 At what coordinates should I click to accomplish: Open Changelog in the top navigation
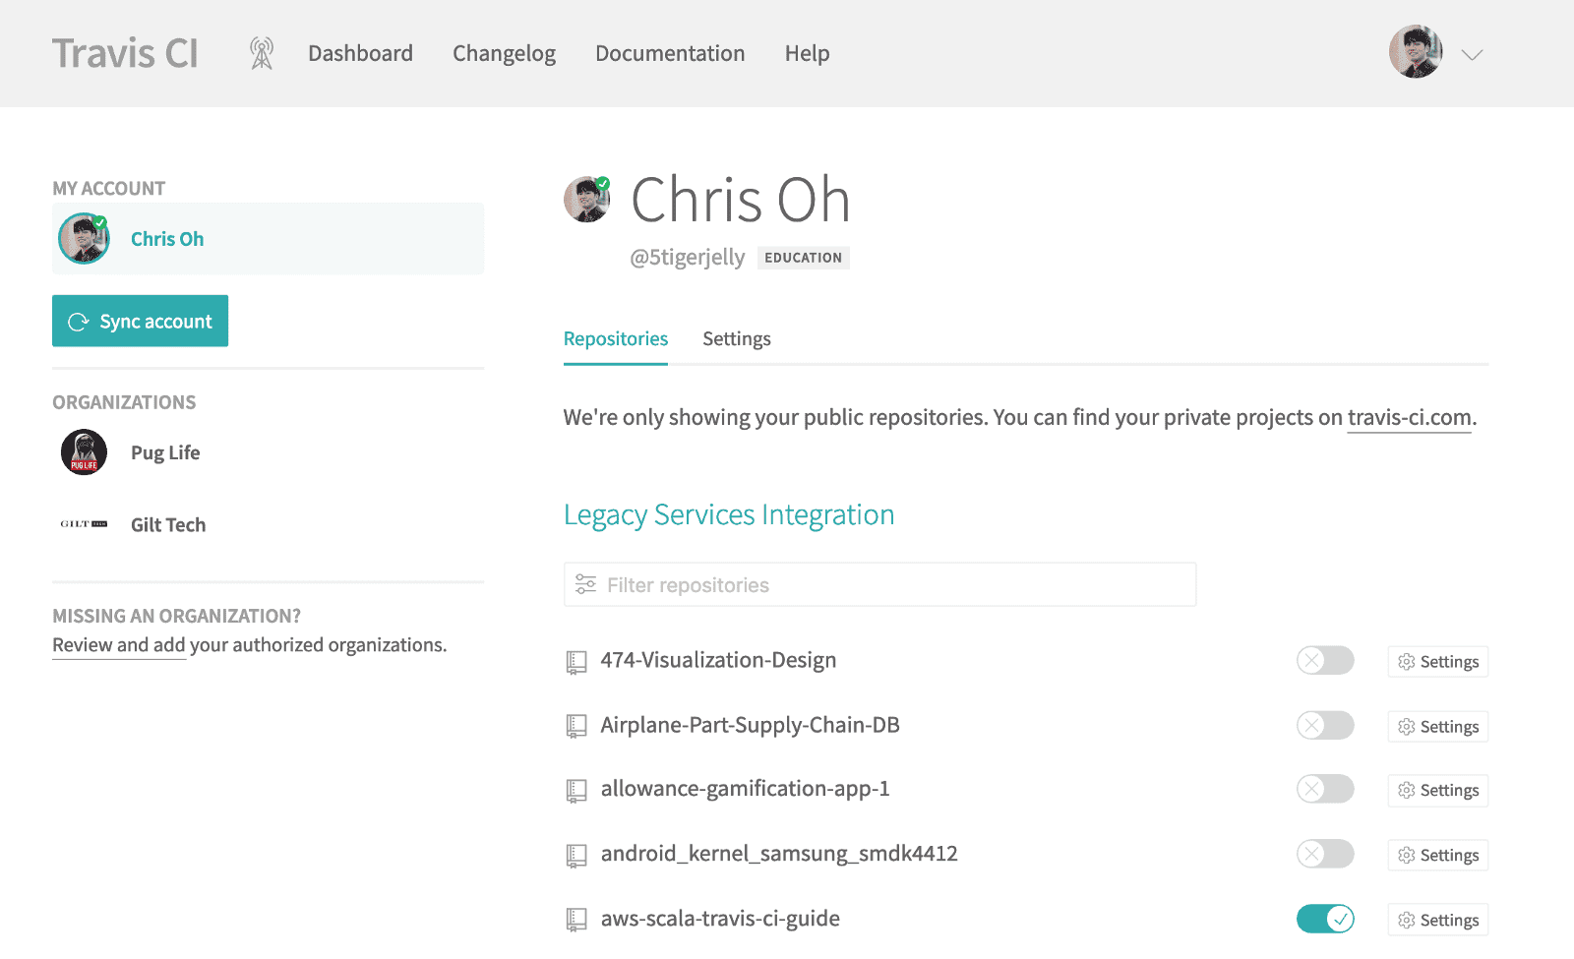[x=504, y=53]
